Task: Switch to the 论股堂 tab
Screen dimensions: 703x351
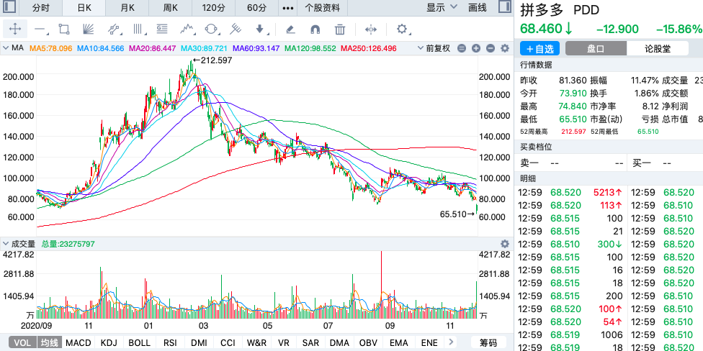Action: 656,48
